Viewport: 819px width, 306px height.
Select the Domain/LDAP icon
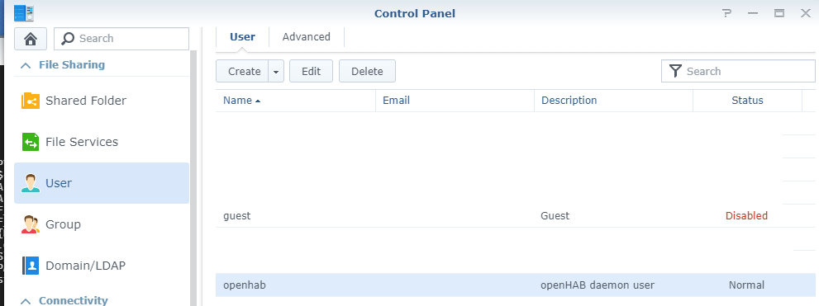[x=31, y=266]
